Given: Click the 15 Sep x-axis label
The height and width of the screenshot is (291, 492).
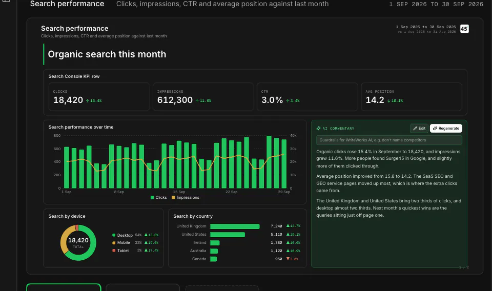Looking at the screenshot, I should point(179,192).
